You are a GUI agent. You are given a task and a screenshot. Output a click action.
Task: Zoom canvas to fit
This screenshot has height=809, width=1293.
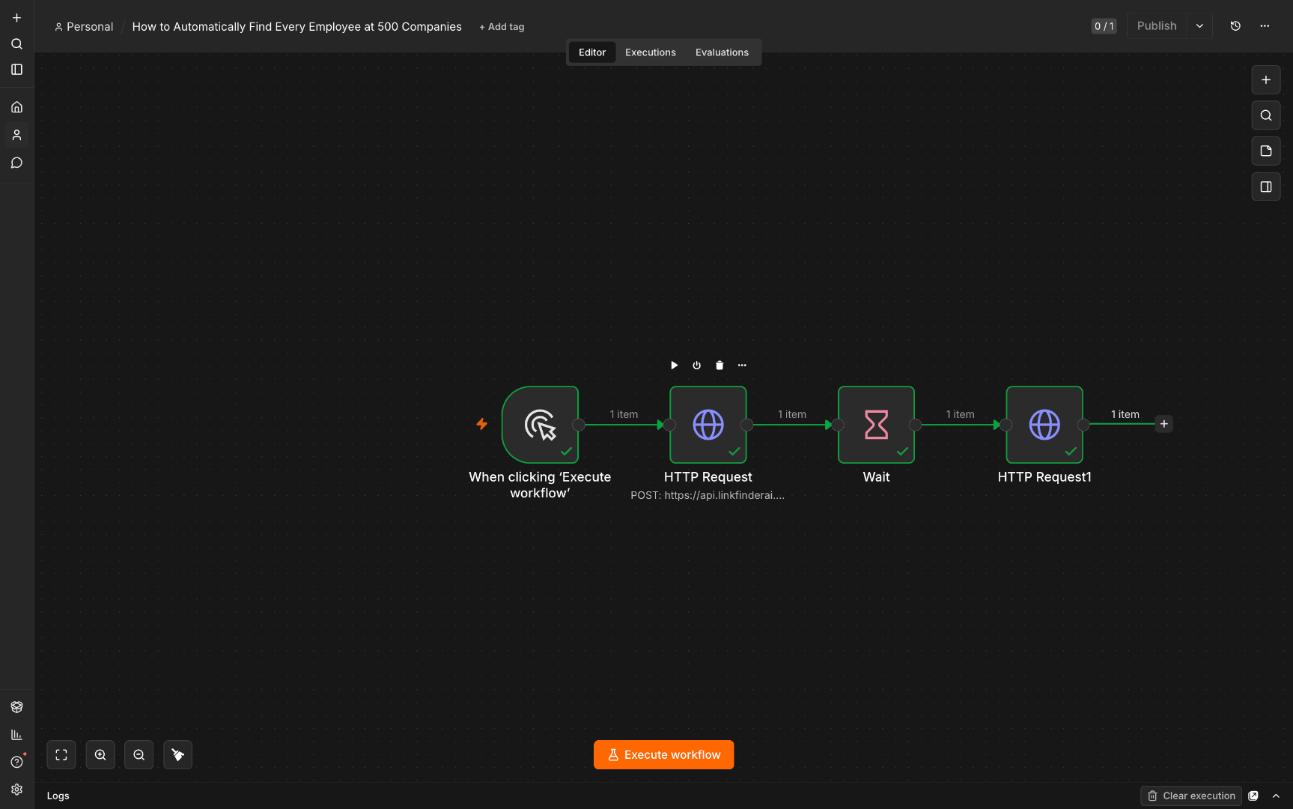point(61,755)
